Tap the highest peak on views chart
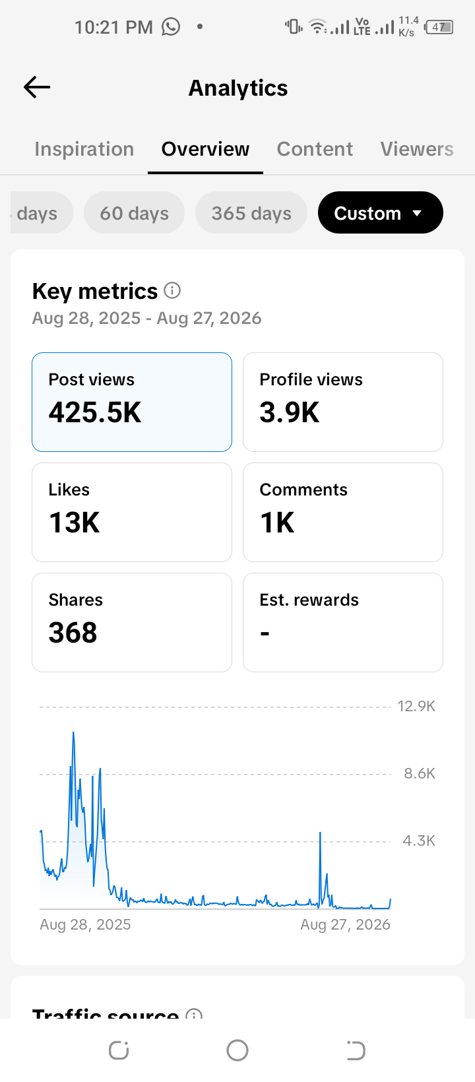475x1082 pixels. [73, 732]
